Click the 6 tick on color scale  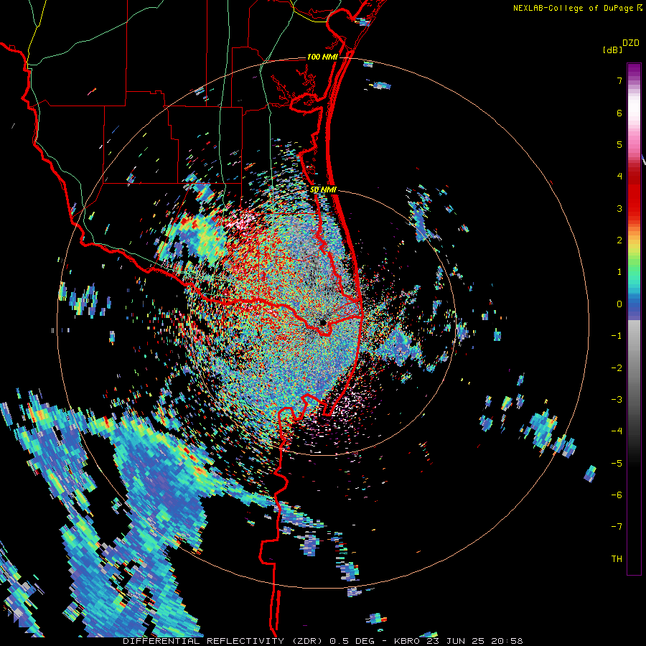(x=619, y=113)
